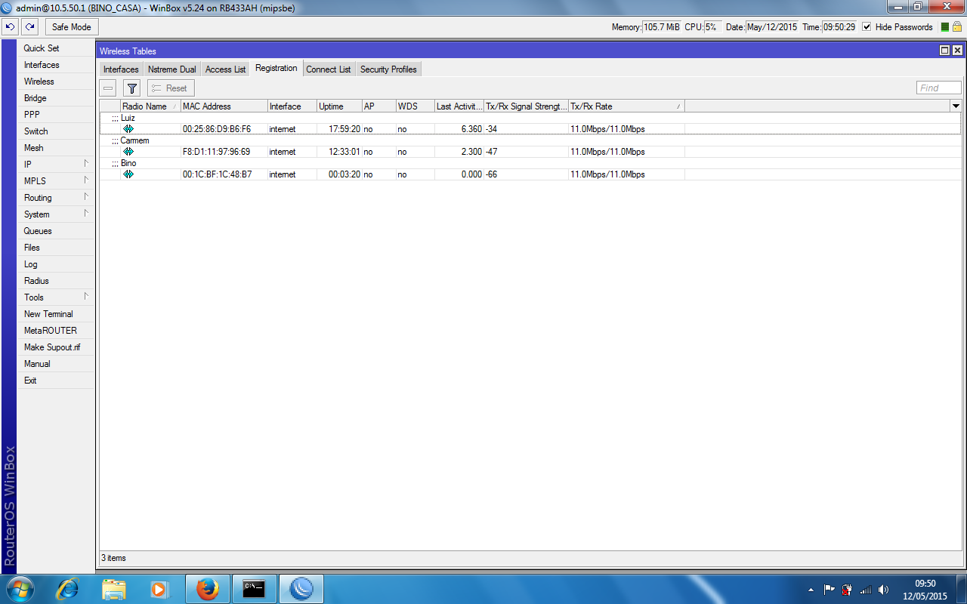967x604 pixels.
Task: Click the Luiz comment row
Action: coord(530,118)
